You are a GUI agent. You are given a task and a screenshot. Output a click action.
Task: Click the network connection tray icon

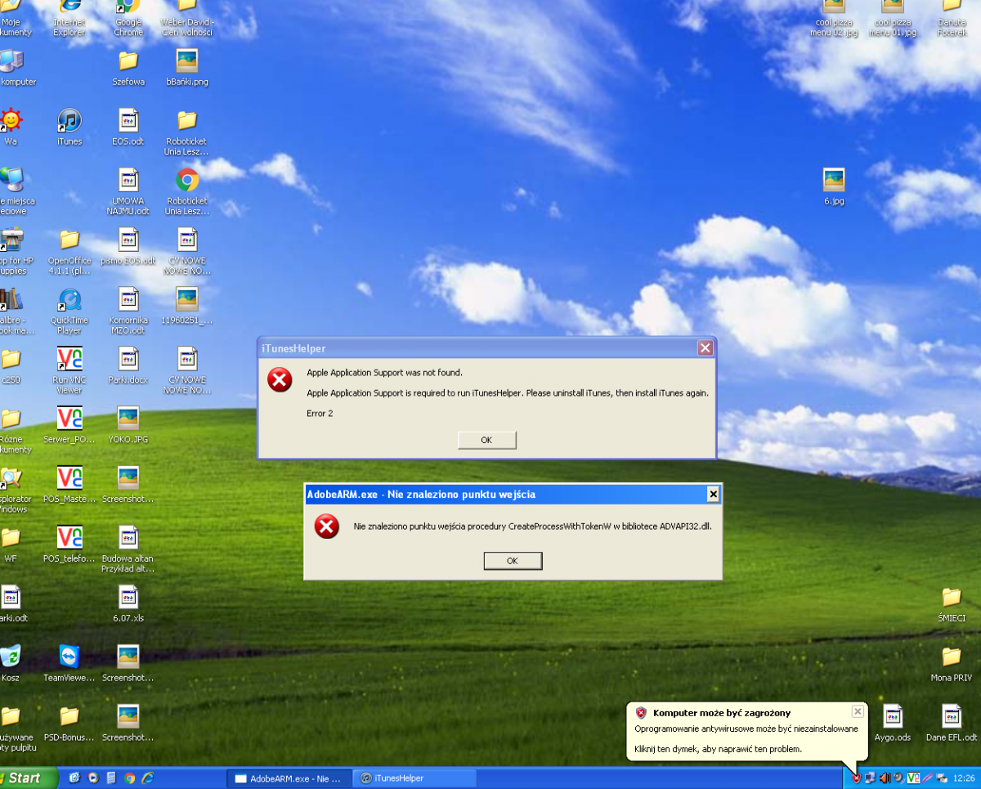coord(871,778)
